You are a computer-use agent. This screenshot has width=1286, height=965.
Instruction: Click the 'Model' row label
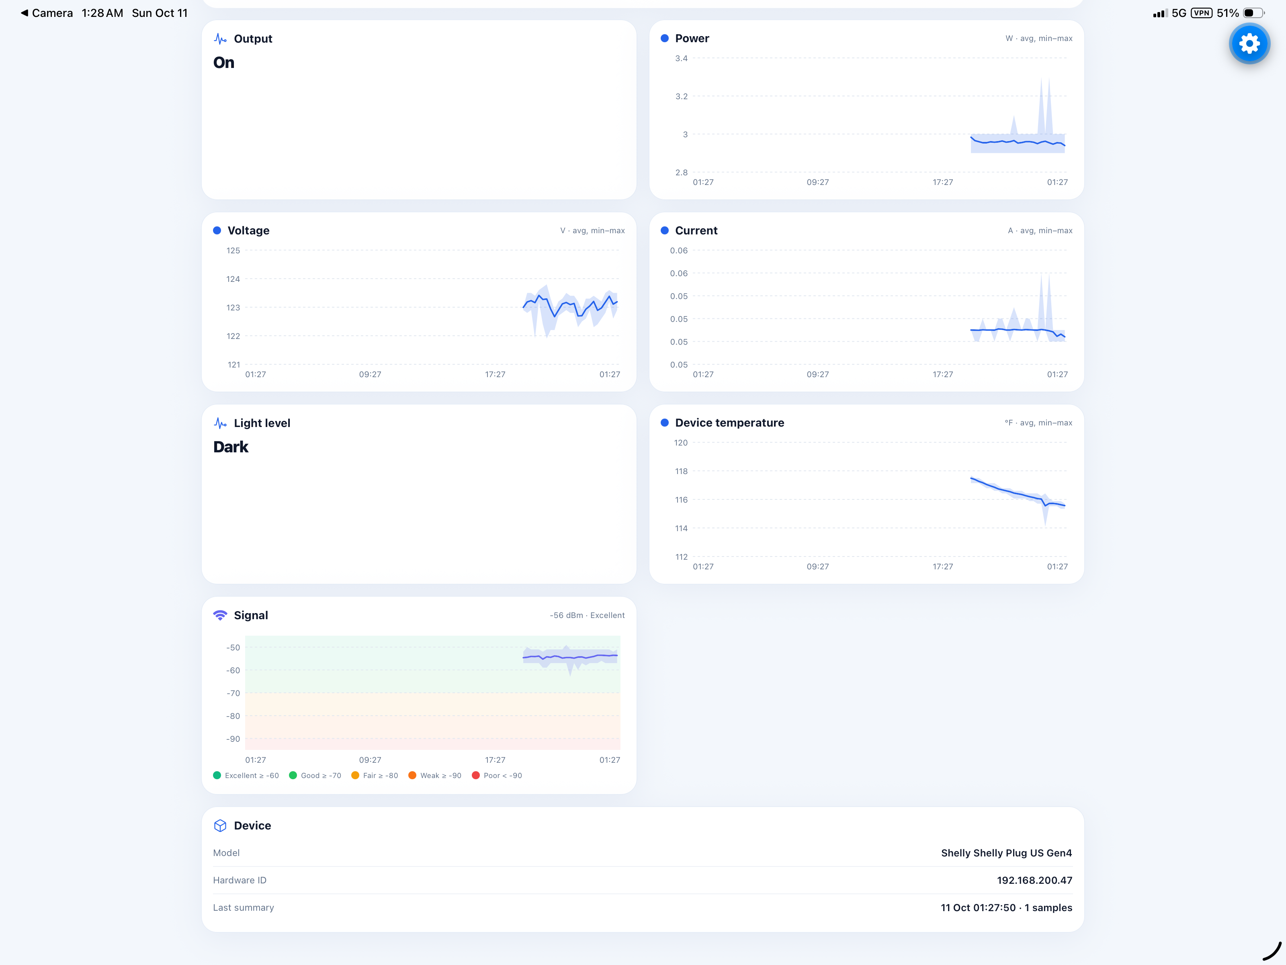coord(226,853)
